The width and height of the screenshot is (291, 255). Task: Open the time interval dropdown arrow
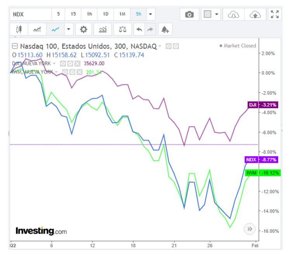coord(151,14)
